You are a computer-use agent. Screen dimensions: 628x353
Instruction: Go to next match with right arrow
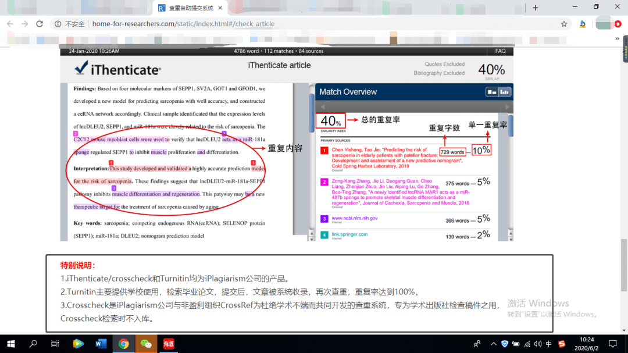click(x=506, y=107)
